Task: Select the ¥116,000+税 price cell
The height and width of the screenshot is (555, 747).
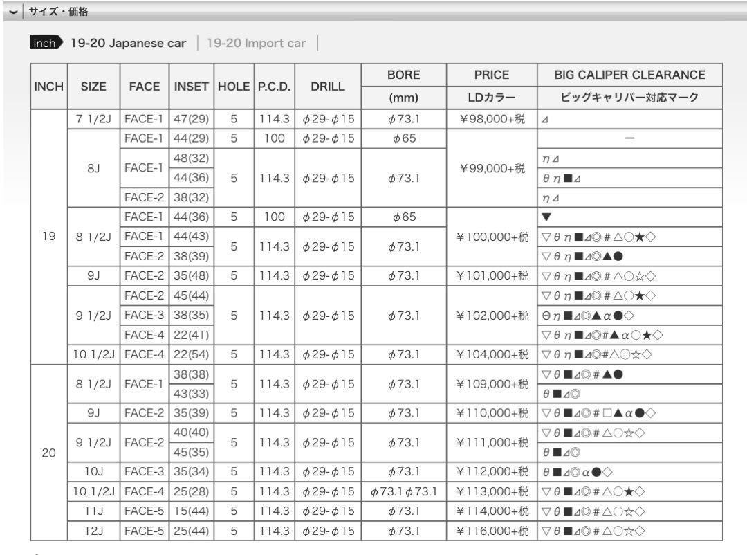Action: (x=490, y=531)
